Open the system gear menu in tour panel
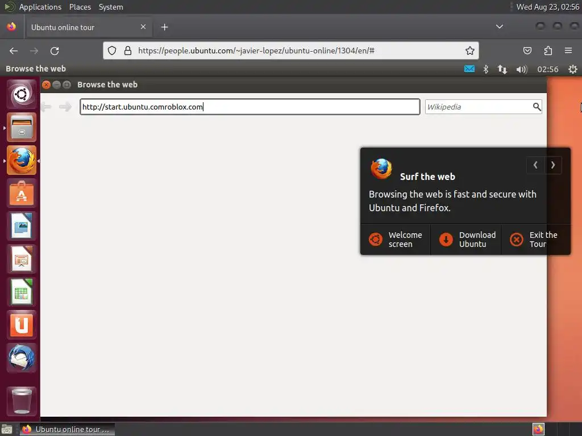The image size is (582, 436). (573, 69)
